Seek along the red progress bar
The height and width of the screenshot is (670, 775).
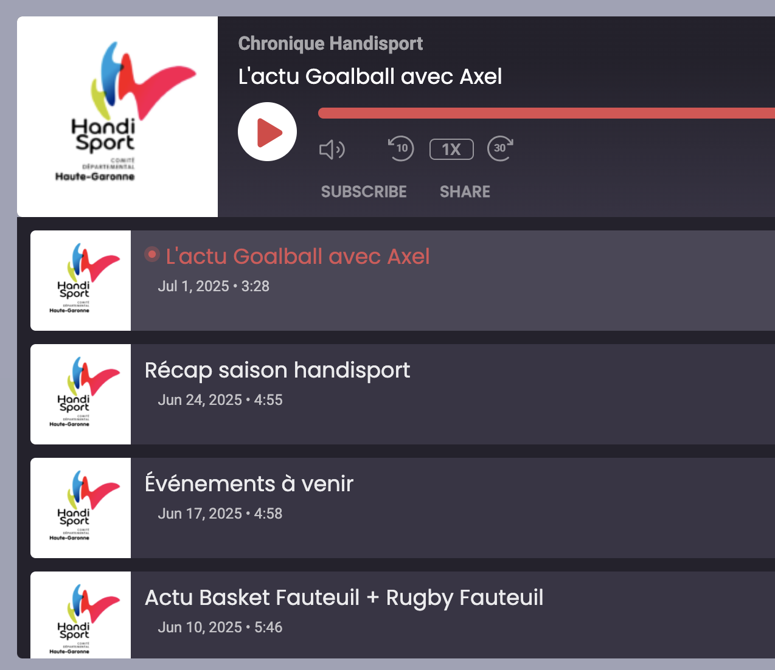click(546, 113)
